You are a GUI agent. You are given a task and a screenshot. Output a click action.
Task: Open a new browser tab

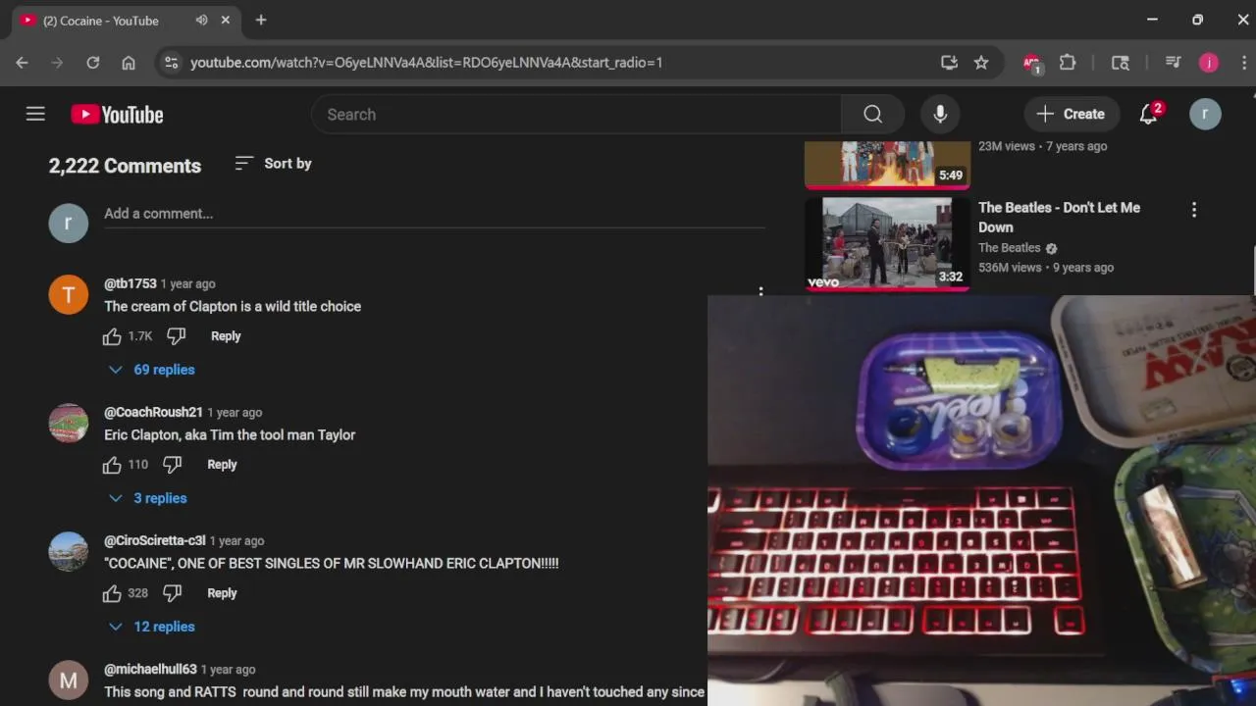click(261, 20)
